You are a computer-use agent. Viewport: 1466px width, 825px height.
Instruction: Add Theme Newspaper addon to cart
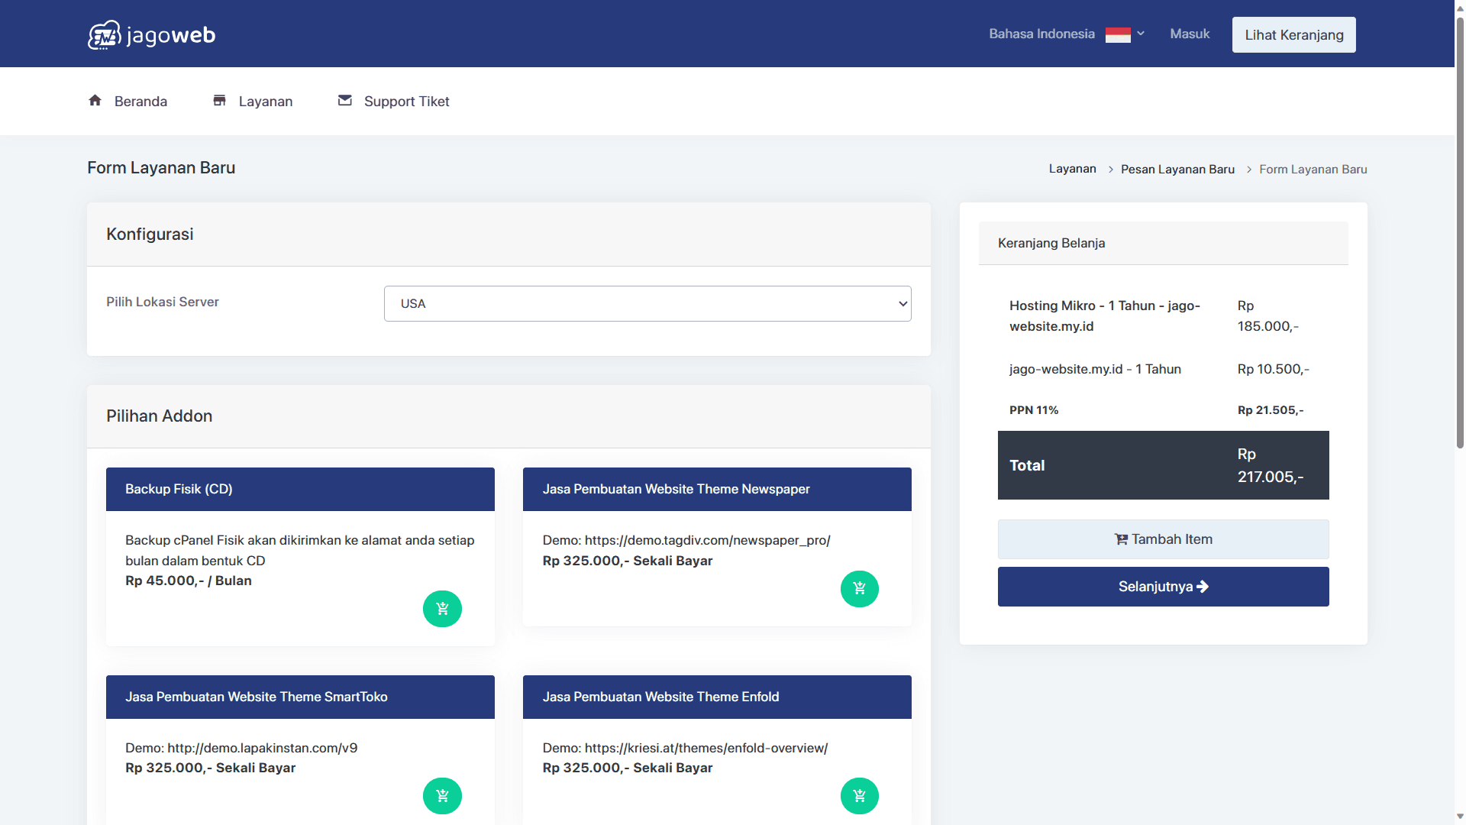click(859, 589)
